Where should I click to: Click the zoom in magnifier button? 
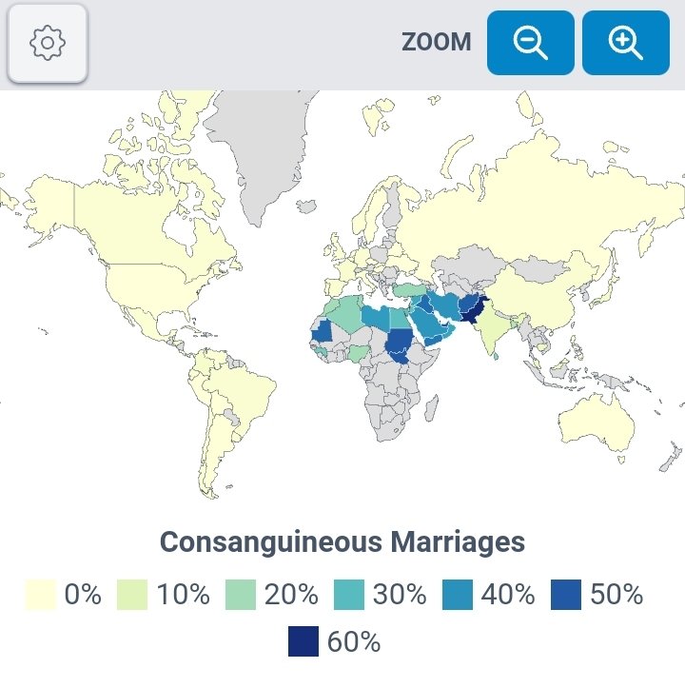point(626,43)
